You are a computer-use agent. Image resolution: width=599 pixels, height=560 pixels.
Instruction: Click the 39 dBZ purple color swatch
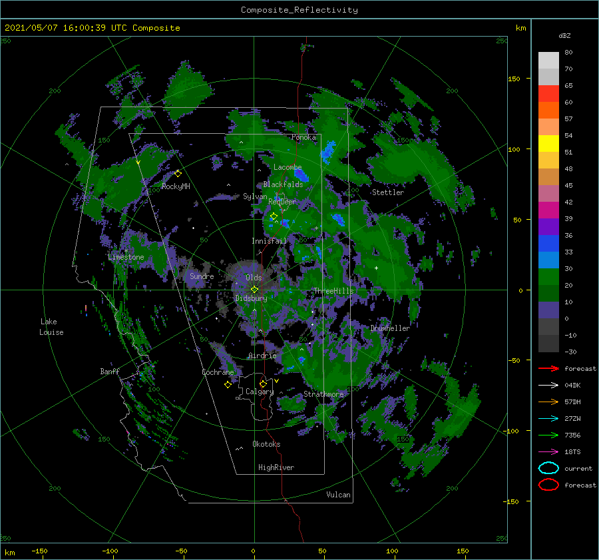(x=548, y=227)
